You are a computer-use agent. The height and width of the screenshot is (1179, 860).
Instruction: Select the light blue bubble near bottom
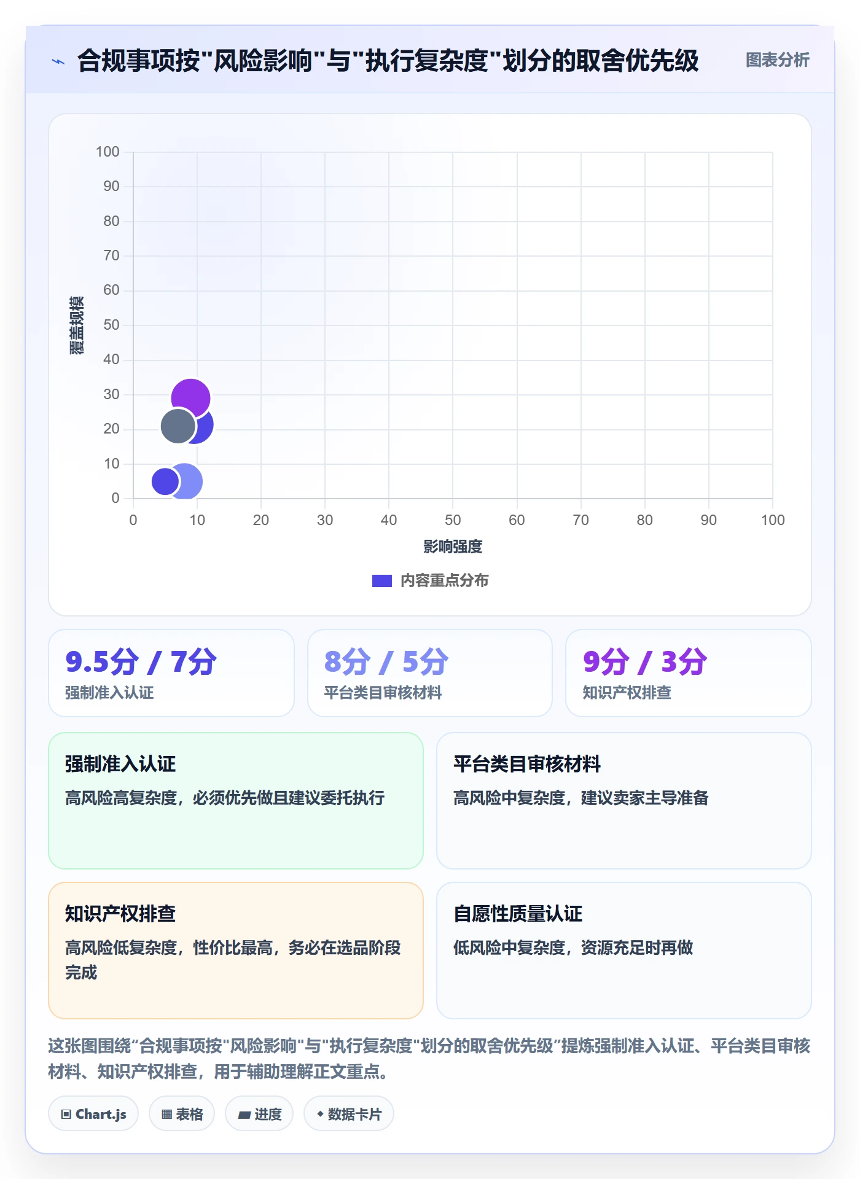pos(189,481)
